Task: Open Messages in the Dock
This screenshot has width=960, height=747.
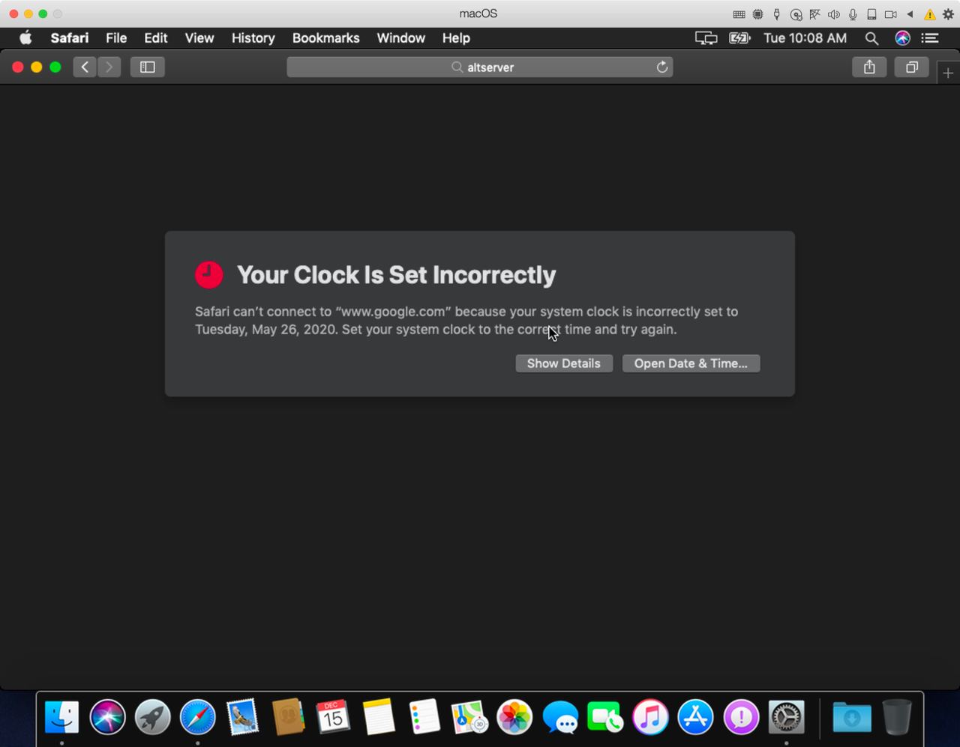Action: pyautogui.click(x=560, y=718)
